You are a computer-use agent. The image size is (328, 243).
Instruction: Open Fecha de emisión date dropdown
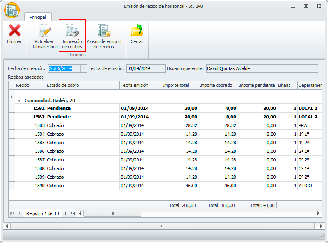(x=162, y=68)
